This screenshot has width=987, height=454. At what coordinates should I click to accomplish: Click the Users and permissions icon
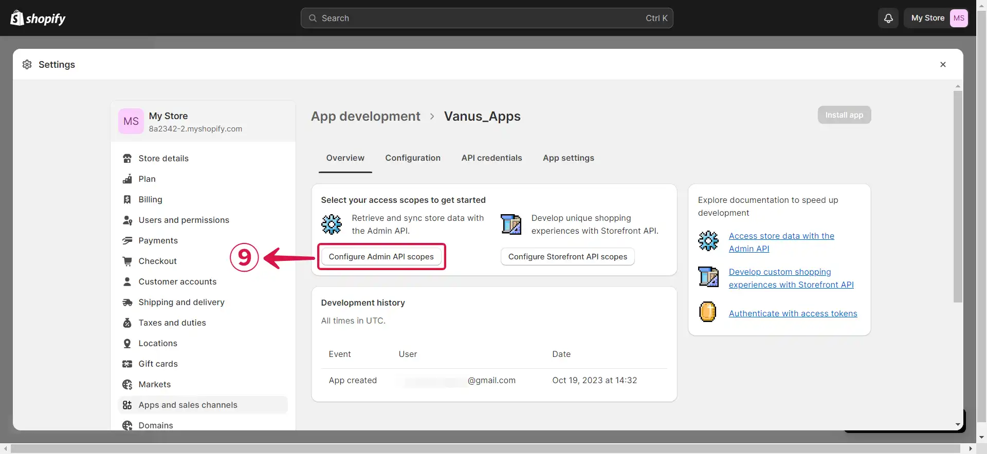click(127, 220)
